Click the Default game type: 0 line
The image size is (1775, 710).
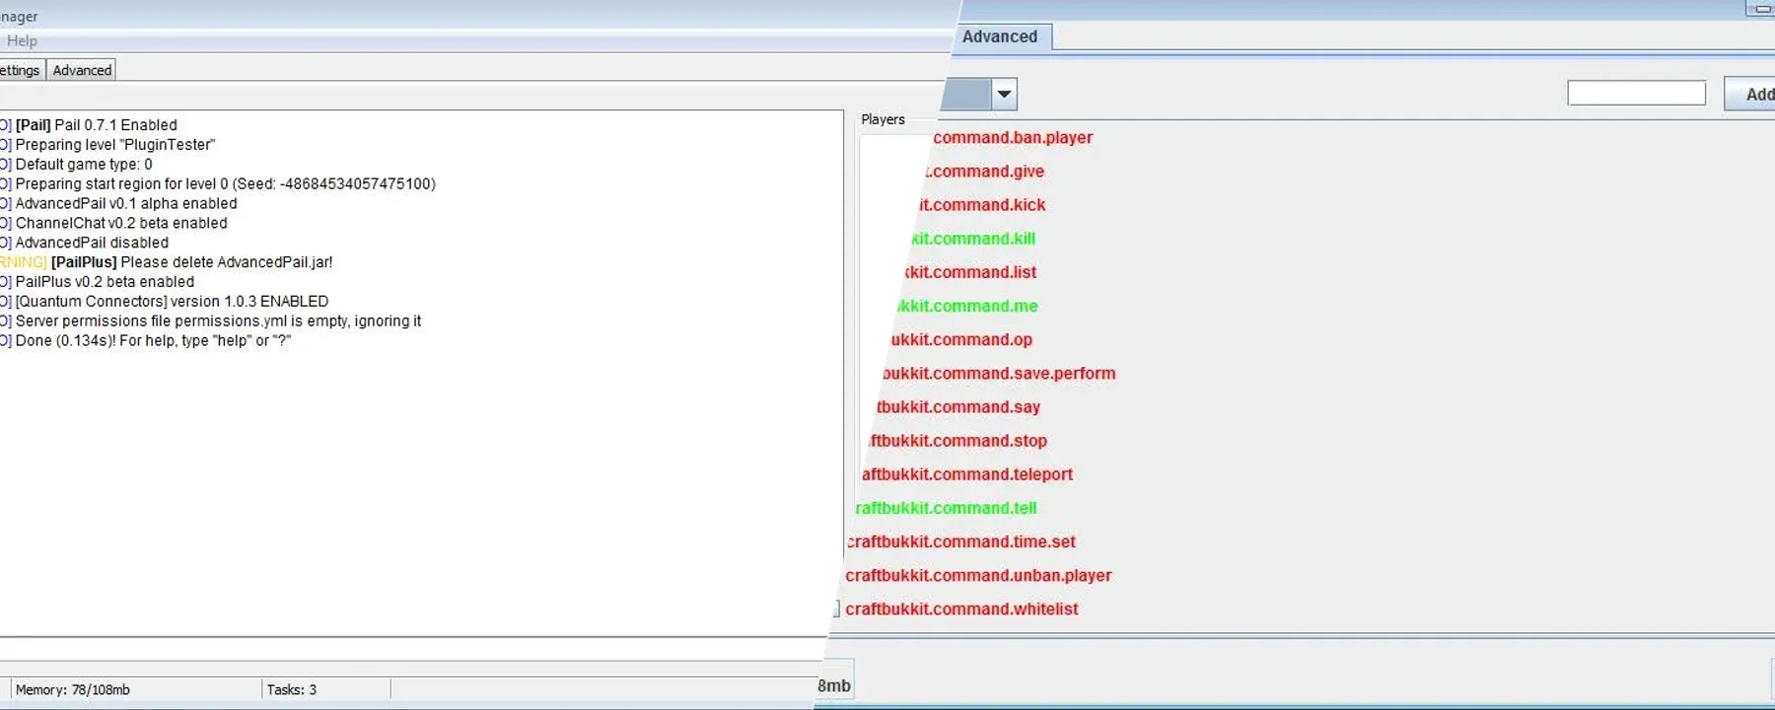(x=76, y=165)
